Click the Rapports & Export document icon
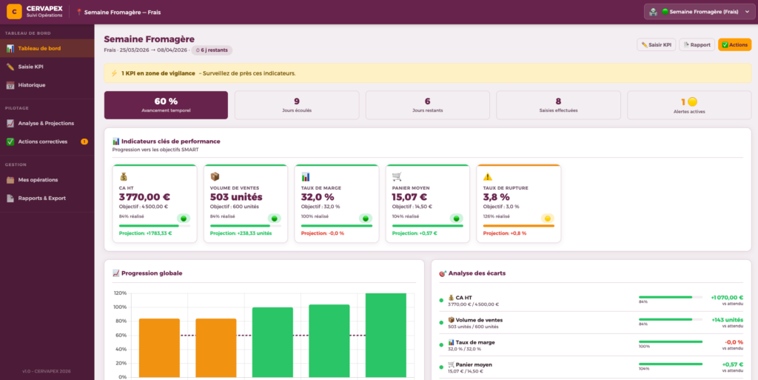 point(10,199)
